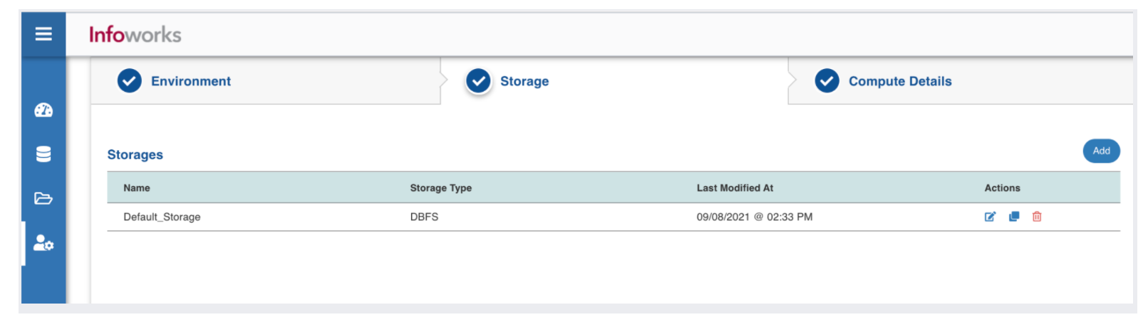Open the dashboard gauge icon in sidebar

43,110
